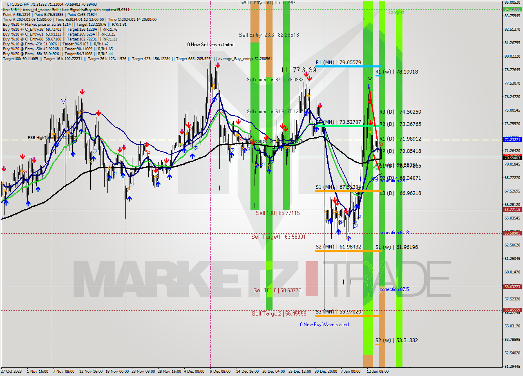Select 80.02220 on the price axis
The width and height of the screenshot is (523, 376).
(x=512, y=56)
